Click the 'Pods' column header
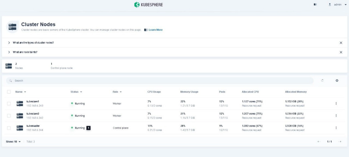Screen dimensions: 349x157 [222, 92]
